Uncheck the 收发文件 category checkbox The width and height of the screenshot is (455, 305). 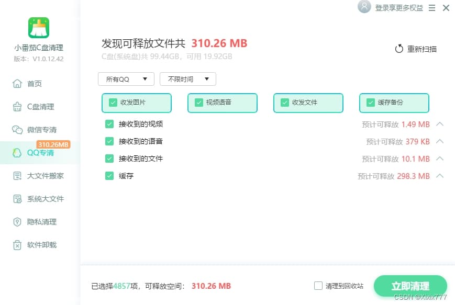[285, 103]
